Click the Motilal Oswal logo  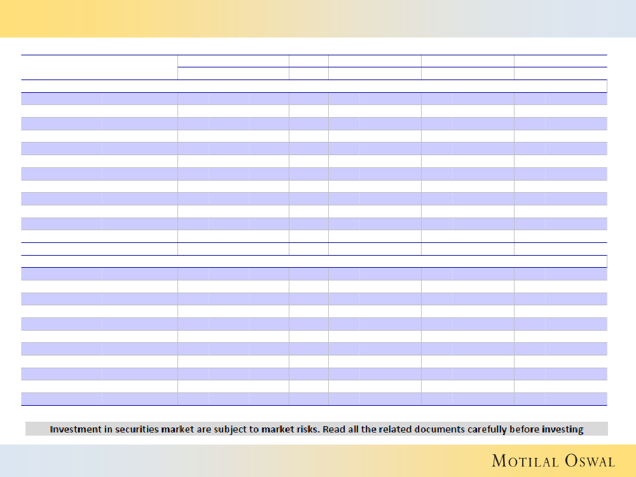(x=553, y=460)
